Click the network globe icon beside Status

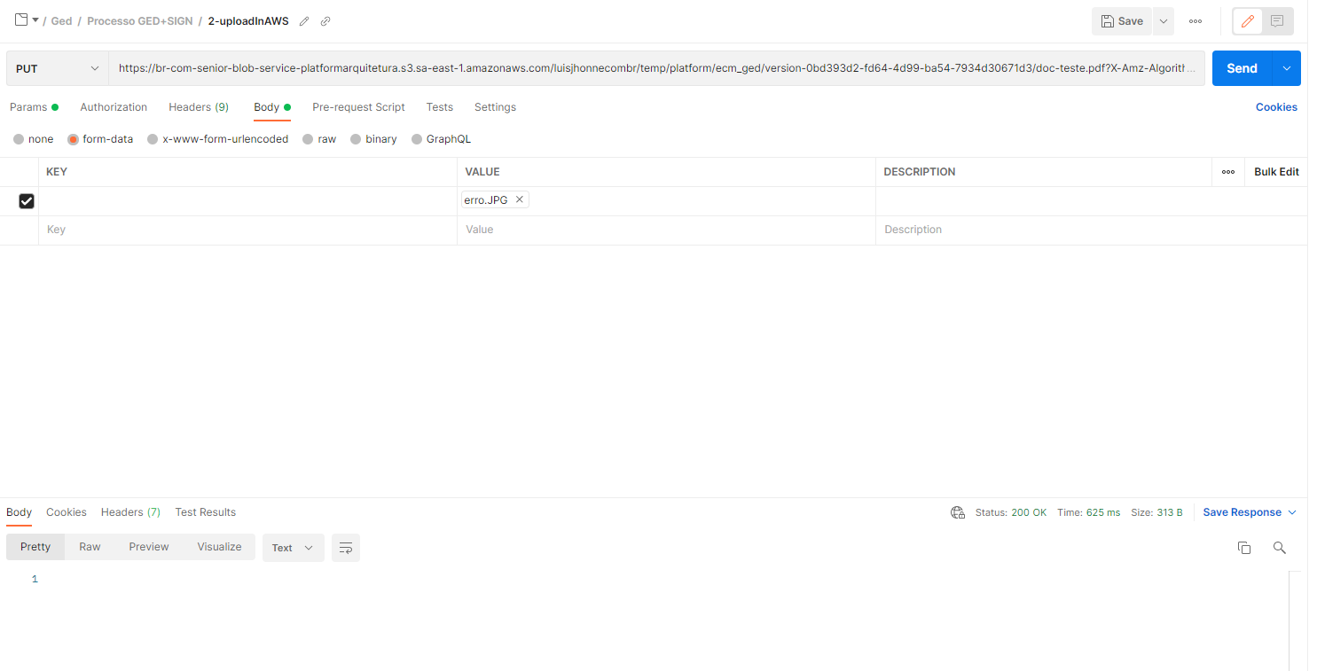(957, 512)
